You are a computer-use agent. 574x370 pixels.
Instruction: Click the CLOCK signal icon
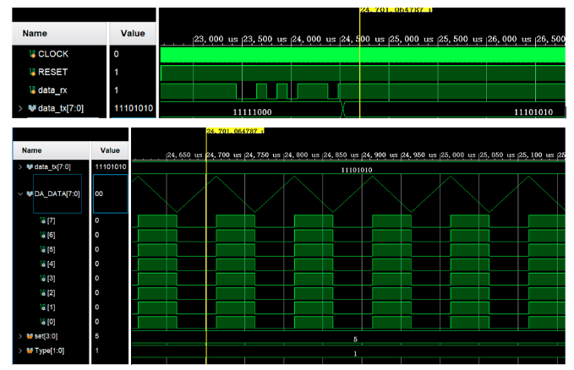pyautogui.click(x=32, y=54)
